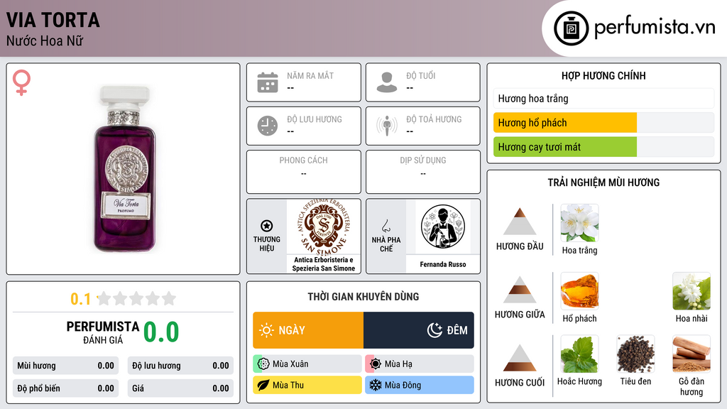Click the Fernanda Russo name label

(443, 264)
